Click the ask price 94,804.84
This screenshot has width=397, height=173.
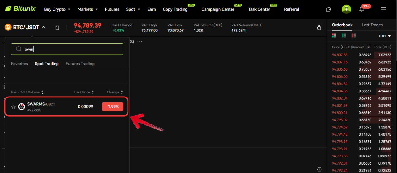(x=340, y=84)
